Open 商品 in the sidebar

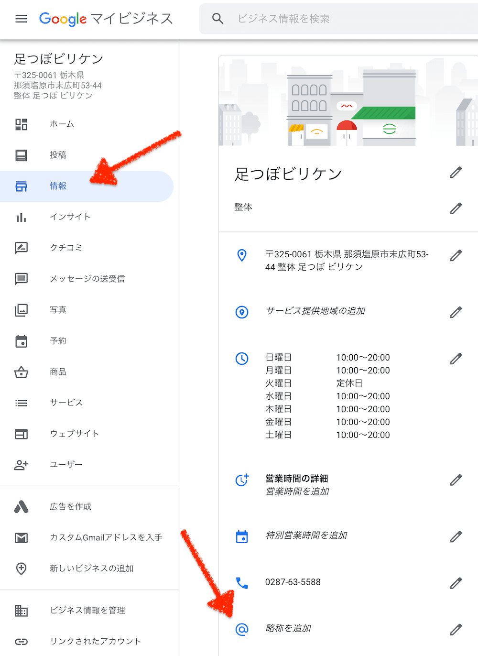tap(87, 372)
